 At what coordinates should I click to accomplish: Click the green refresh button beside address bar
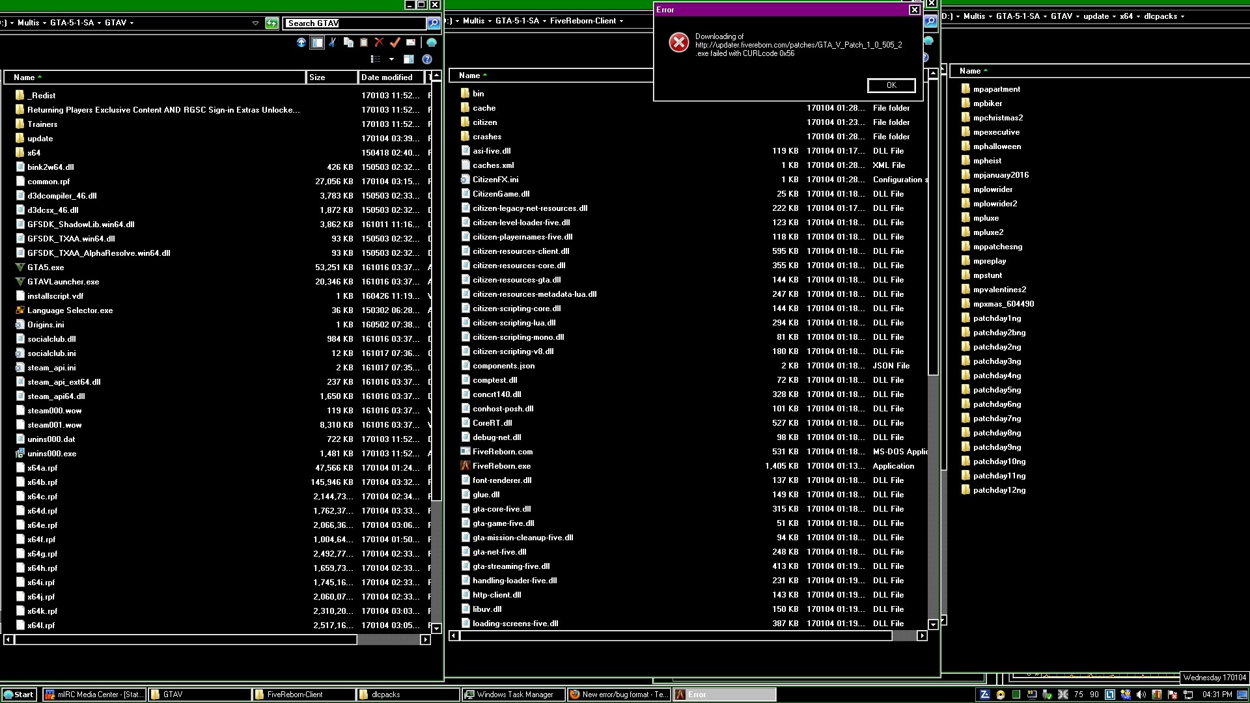coord(272,23)
